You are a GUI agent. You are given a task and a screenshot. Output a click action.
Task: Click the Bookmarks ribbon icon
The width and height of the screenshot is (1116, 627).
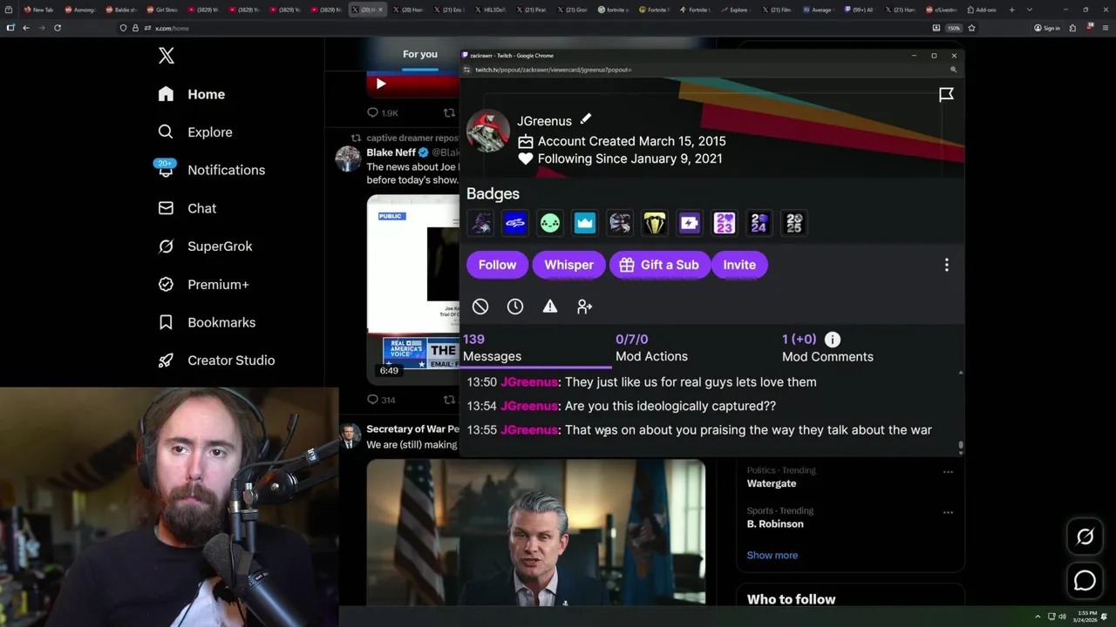coord(166,322)
